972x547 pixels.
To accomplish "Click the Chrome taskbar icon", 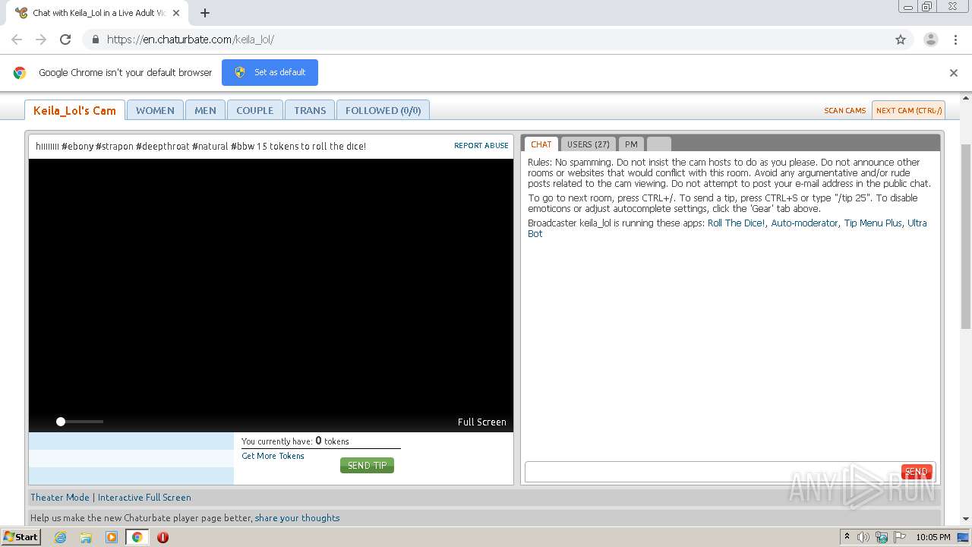I will tap(137, 537).
